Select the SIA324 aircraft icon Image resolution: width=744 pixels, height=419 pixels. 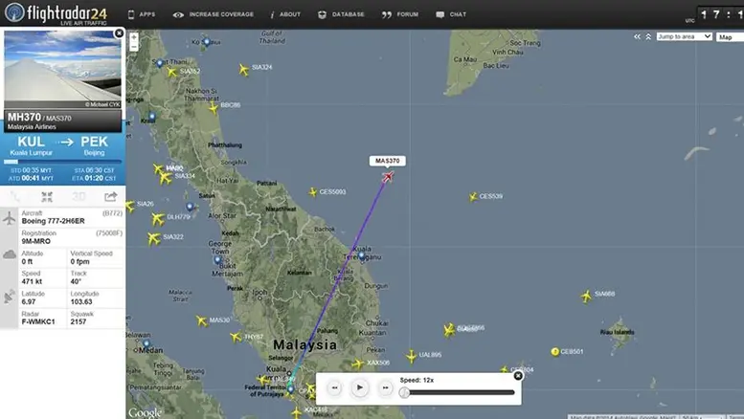[x=244, y=70]
